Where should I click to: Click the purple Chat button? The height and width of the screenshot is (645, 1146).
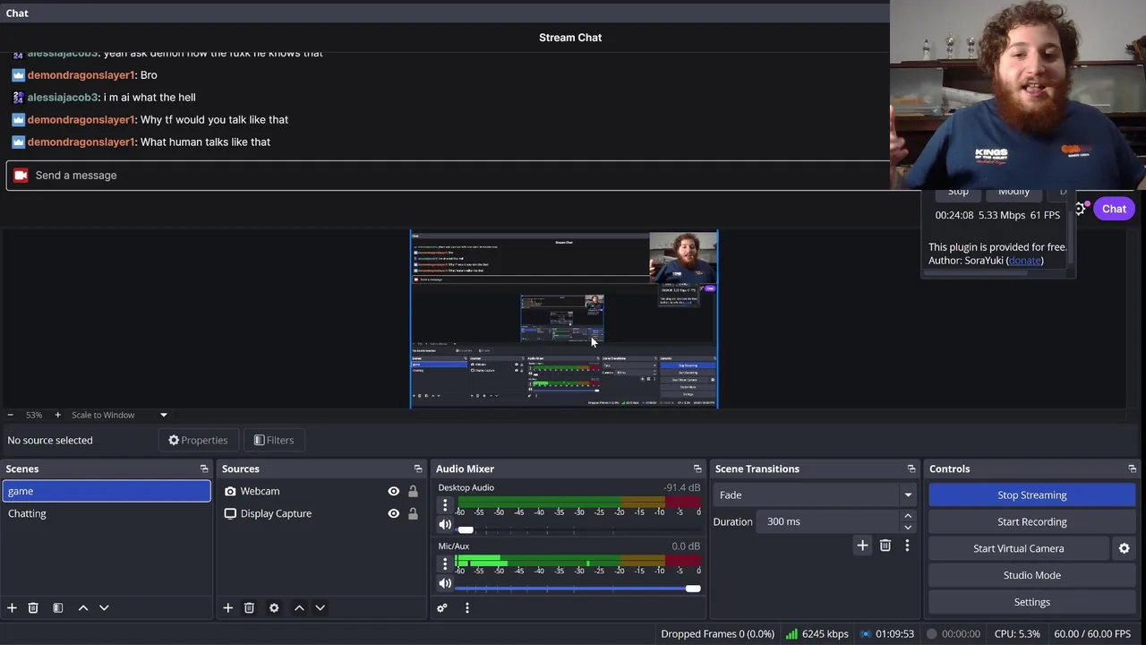point(1114,209)
